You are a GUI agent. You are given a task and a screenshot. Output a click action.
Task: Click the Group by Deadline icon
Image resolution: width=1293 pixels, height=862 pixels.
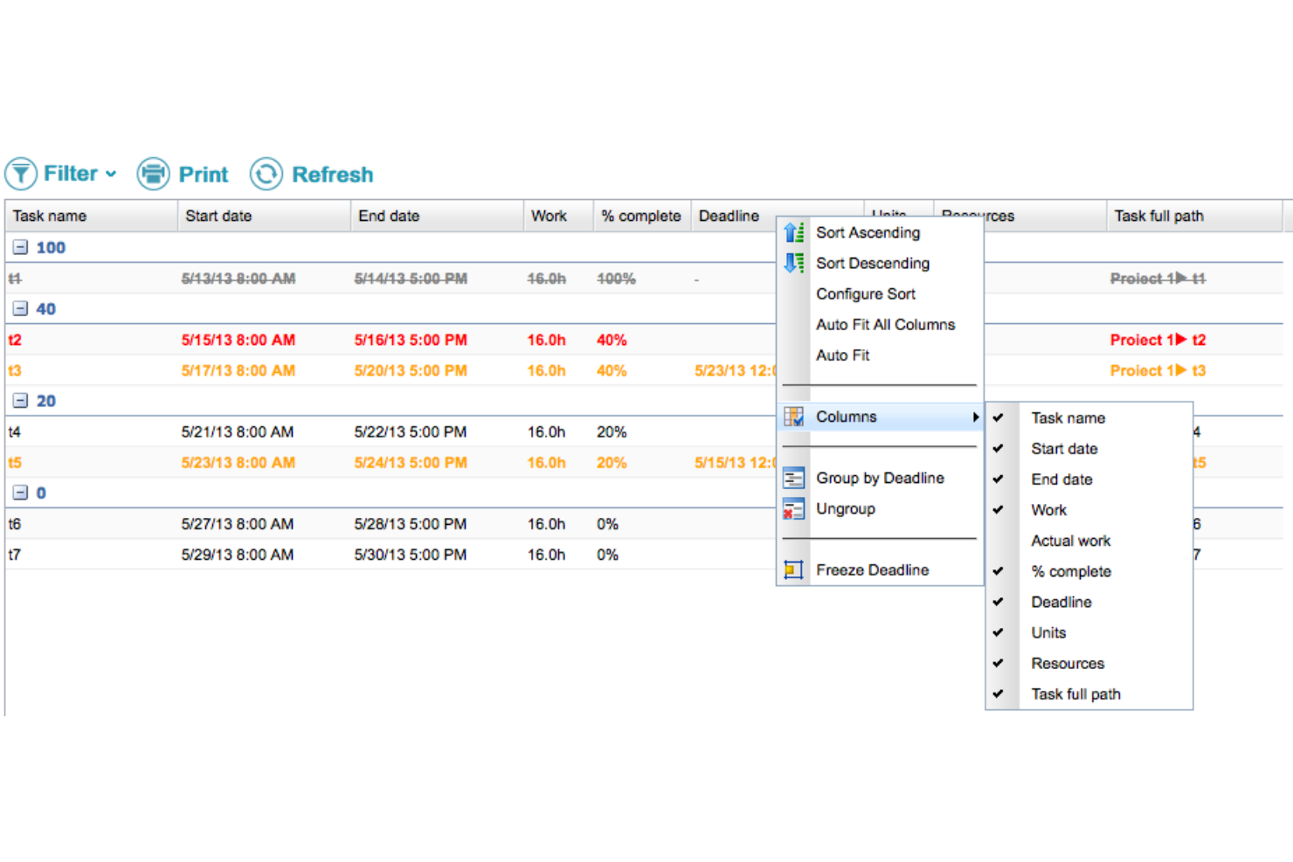tap(794, 478)
